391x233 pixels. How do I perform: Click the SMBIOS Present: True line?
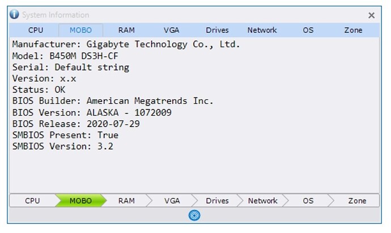pos(65,135)
